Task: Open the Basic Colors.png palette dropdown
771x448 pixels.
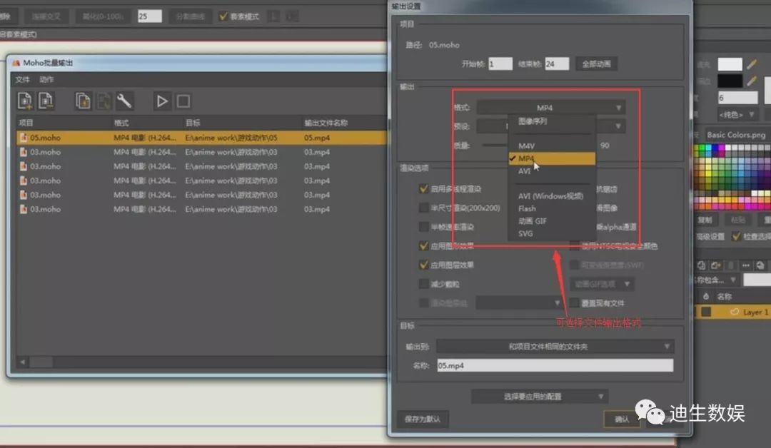Action: (736, 135)
